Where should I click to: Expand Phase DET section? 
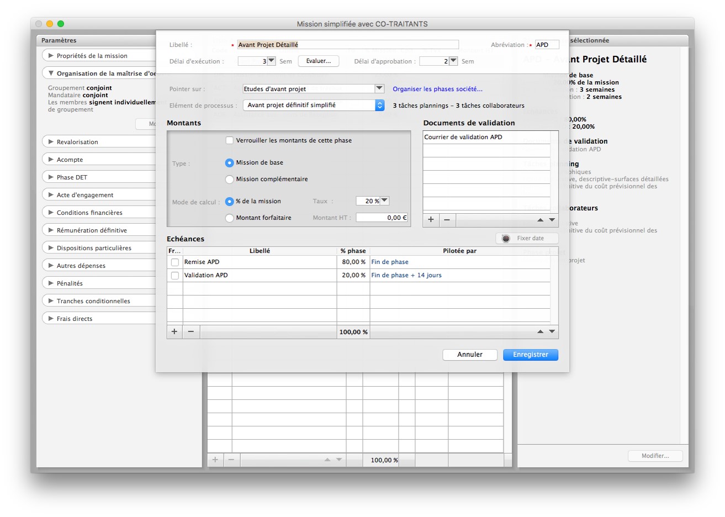tap(51, 177)
